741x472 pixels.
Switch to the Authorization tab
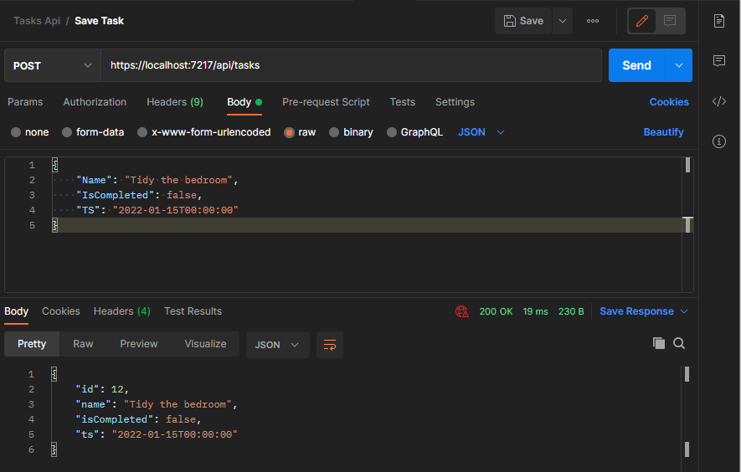coord(95,102)
